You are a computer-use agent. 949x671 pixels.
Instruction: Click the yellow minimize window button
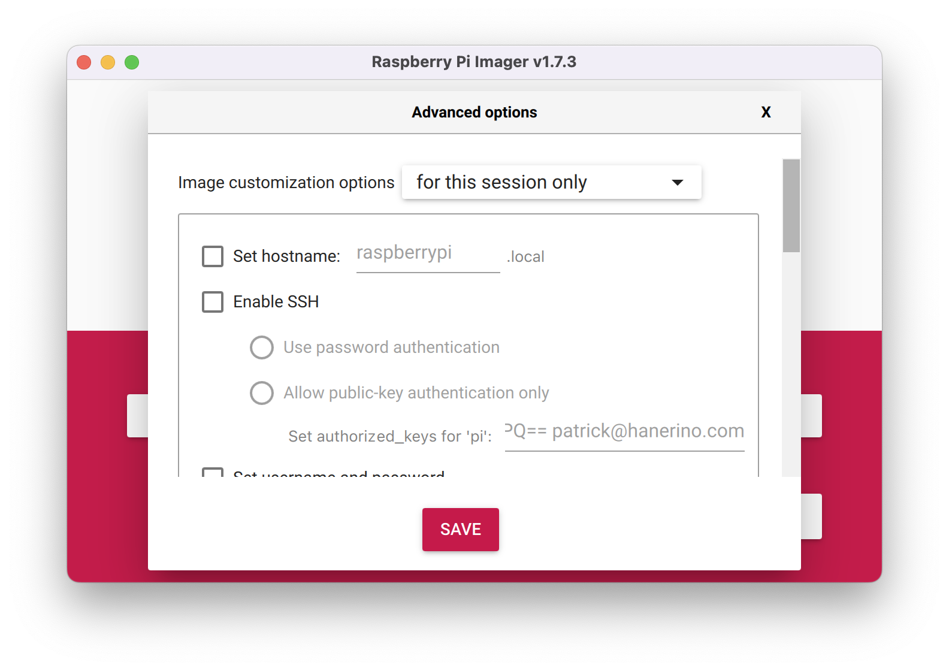[108, 62]
